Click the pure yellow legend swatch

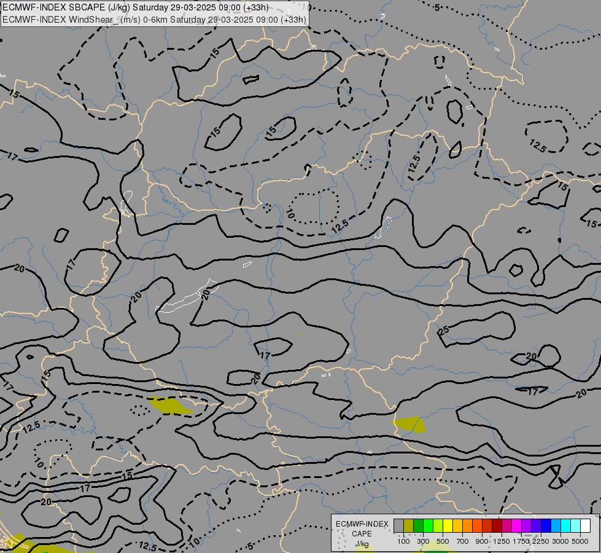click(448, 526)
